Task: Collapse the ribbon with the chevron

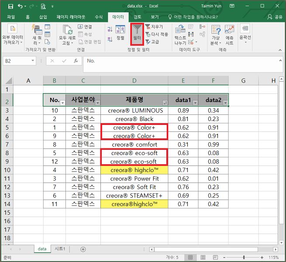Action: [x=280, y=50]
